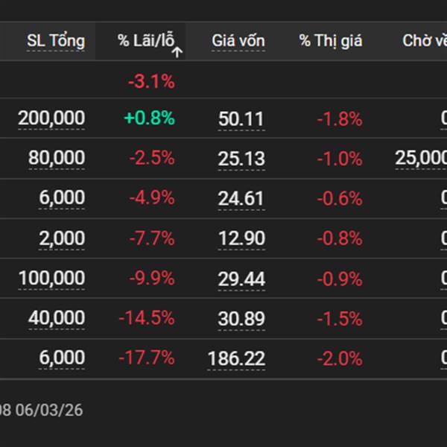Select the 24.61 cost price cell
Viewport: 447px width, 447px height.
[x=241, y=199]
